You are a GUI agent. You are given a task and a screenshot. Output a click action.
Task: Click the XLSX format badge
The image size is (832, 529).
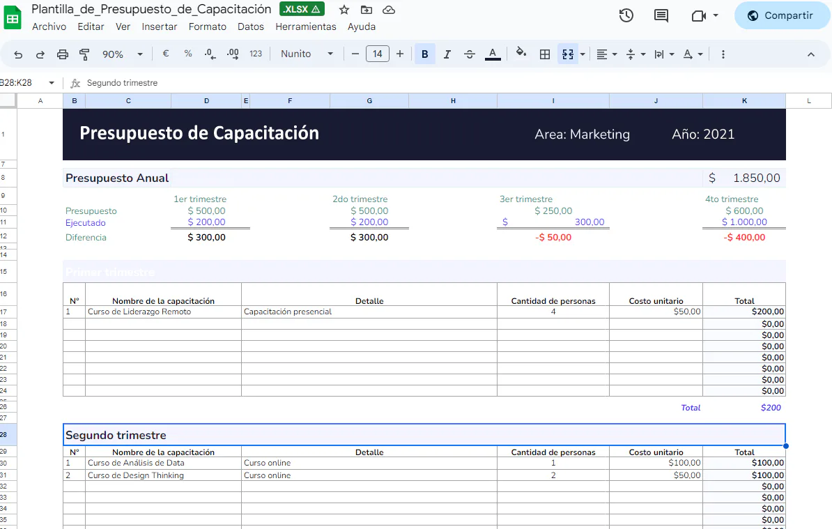pyautogui.click(x=301, y=9)
